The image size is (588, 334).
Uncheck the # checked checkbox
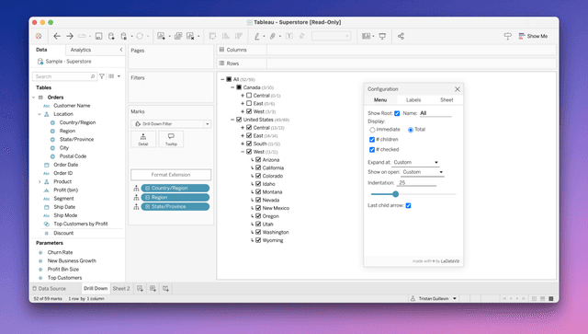372,150
